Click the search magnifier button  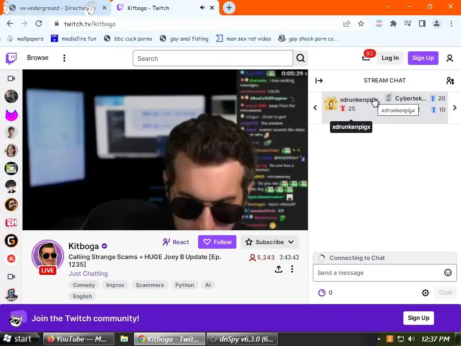click(300, 58)
